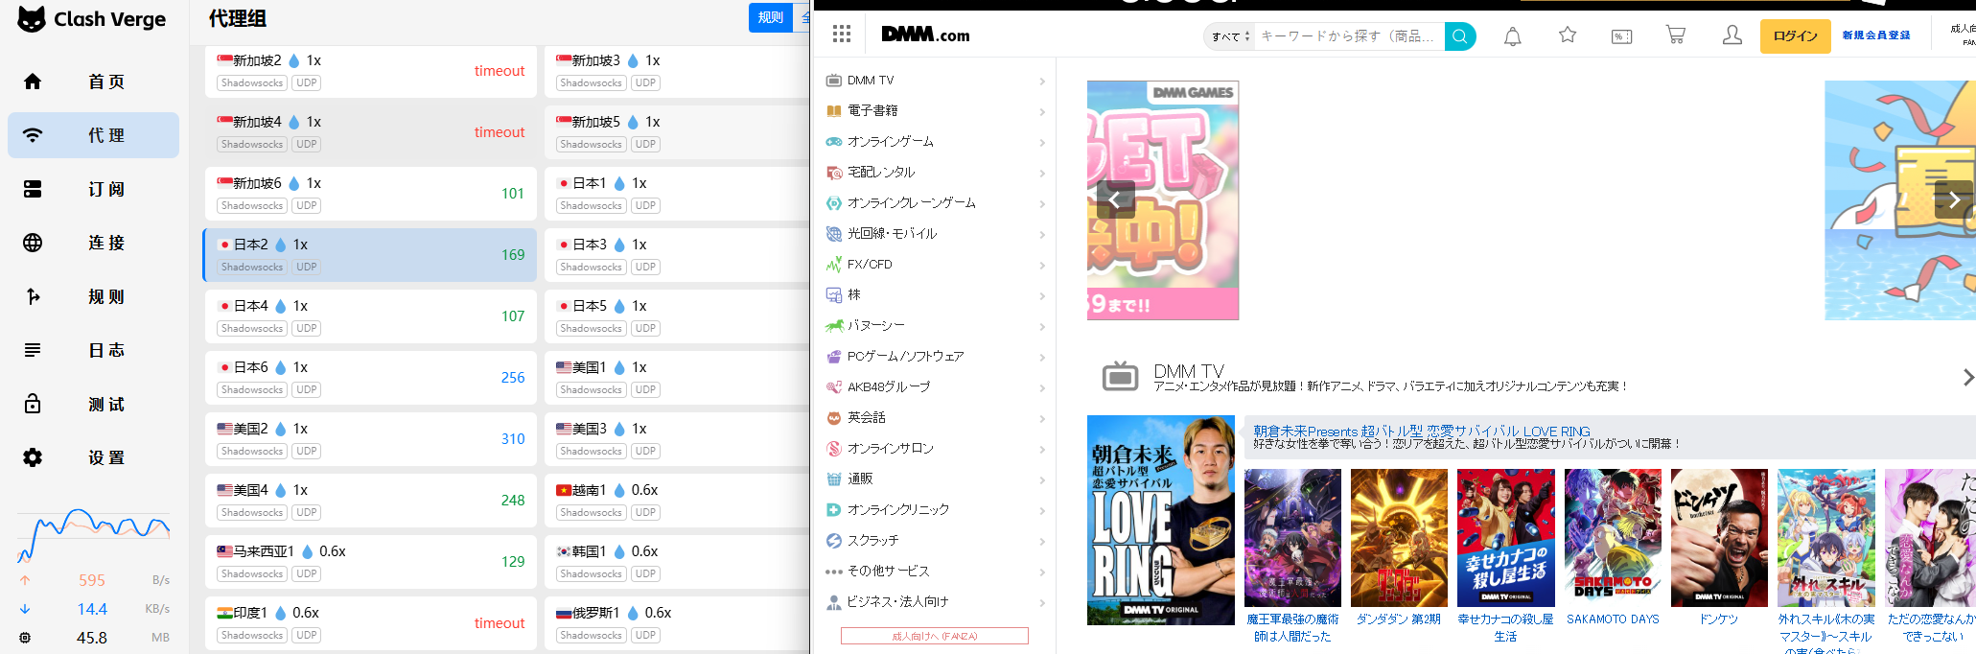This screenshot has width=1976, height=654.
Task: Expand the 電子書籍 menu entry
Action: click(x=935, y=111)
